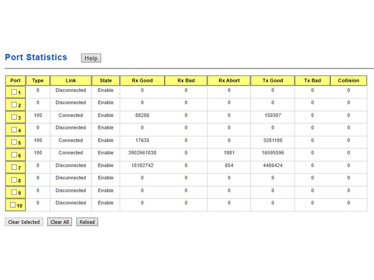Open the Help button
Screen dimensions: 374x280
91,58
